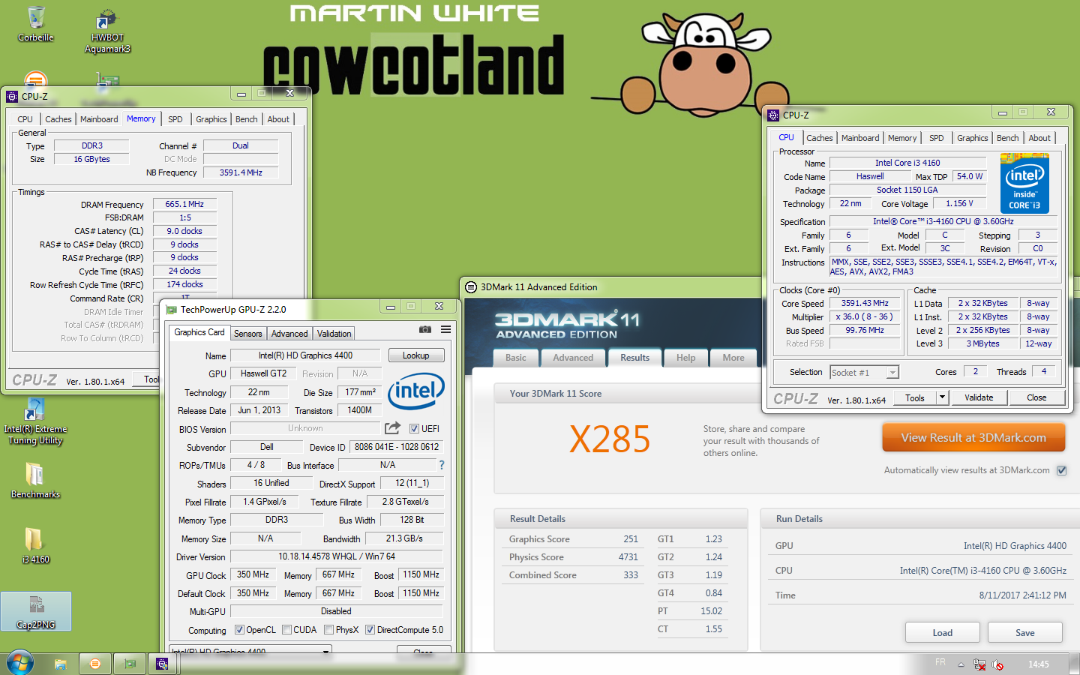
Task: Switch to Caches tab in memory CPU-Z window
Action: click(x=58, y=119)
